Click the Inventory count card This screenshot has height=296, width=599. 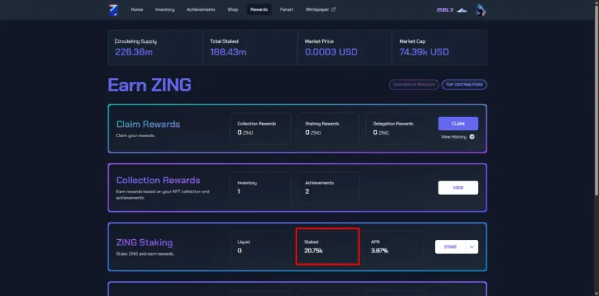[x=261, y=187]
